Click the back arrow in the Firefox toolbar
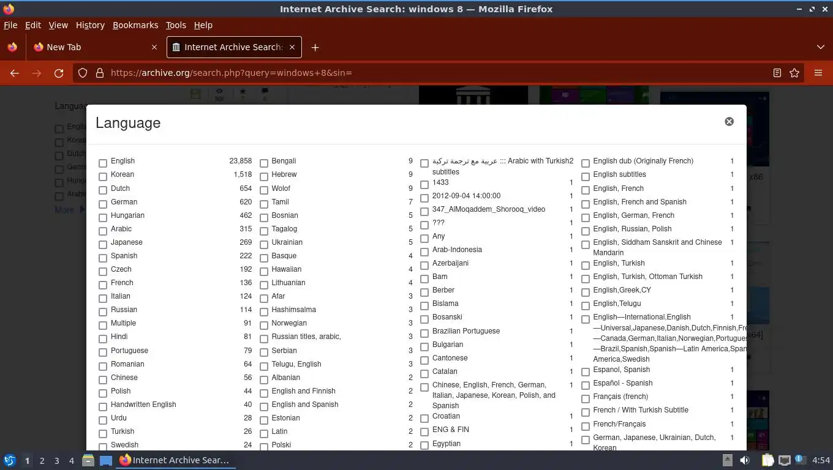 click(x=15, y=73)
